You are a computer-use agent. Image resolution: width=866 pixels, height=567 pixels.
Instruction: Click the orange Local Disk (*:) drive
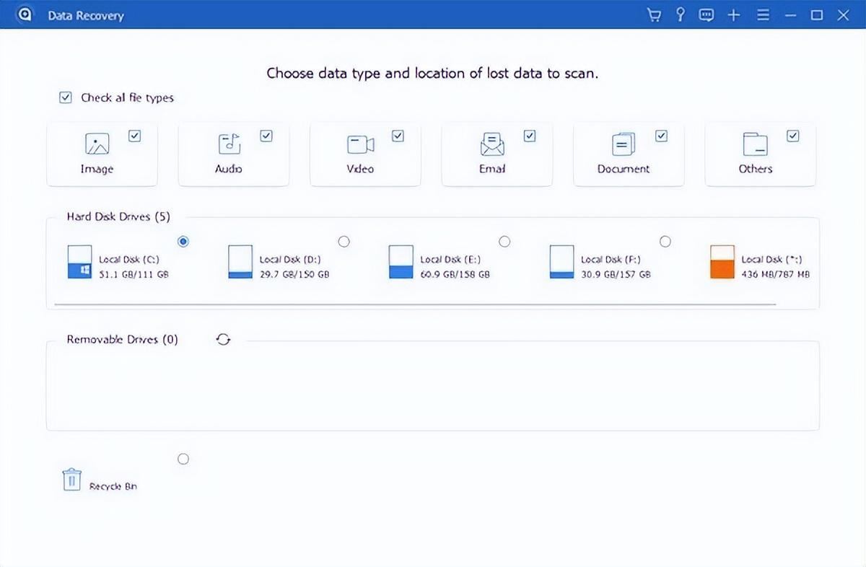tap(722, 263)
